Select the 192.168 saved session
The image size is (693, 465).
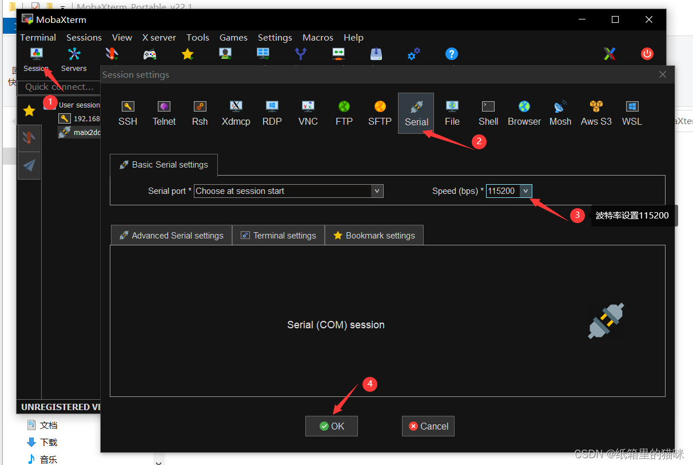(x=79, y=119)
